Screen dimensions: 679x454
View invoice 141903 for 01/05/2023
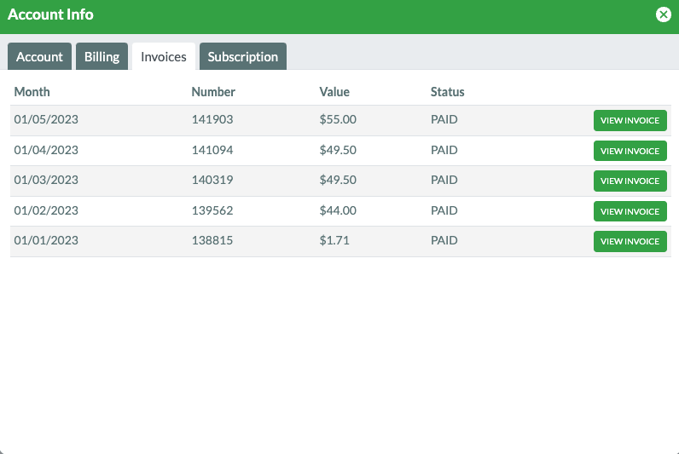pyautogui.click(x=630, y=120)
